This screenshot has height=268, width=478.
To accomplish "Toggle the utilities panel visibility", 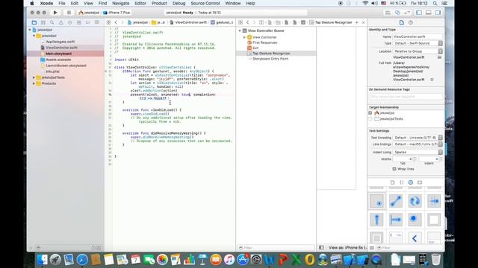I will 438,13.
